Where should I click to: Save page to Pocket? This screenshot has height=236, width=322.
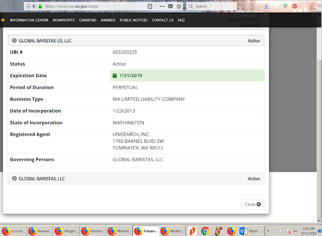pos(171,7)
